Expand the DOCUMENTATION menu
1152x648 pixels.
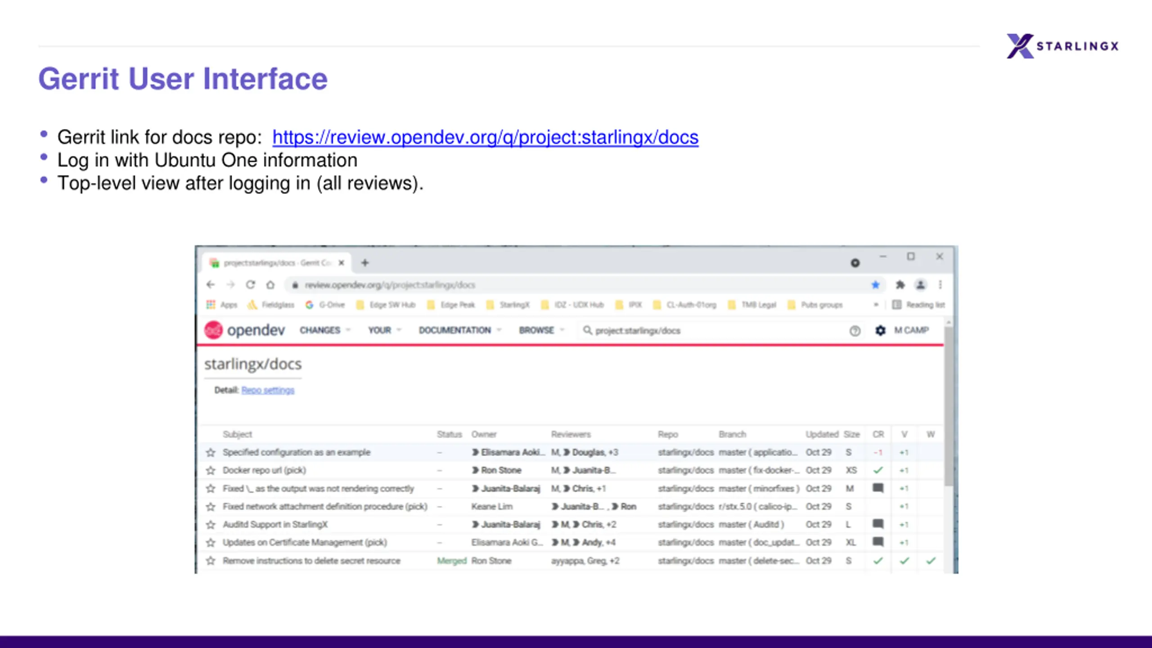[x=460, y=330]
